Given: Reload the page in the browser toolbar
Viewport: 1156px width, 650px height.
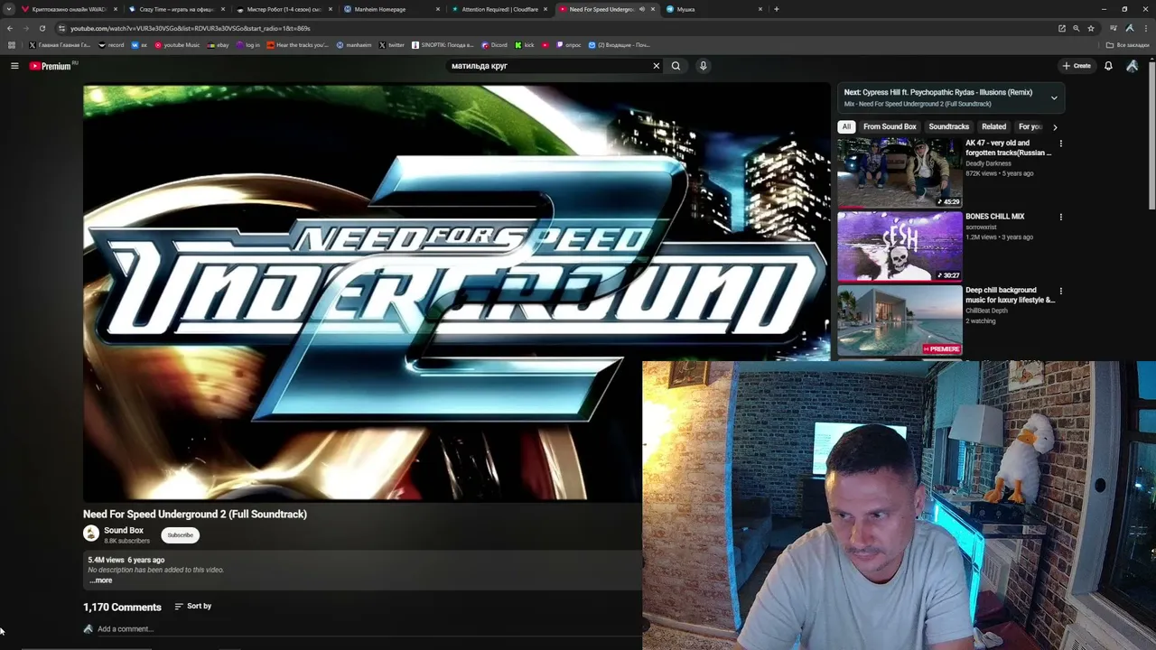Looking at the screenshot, I should (x=42, y=28).
